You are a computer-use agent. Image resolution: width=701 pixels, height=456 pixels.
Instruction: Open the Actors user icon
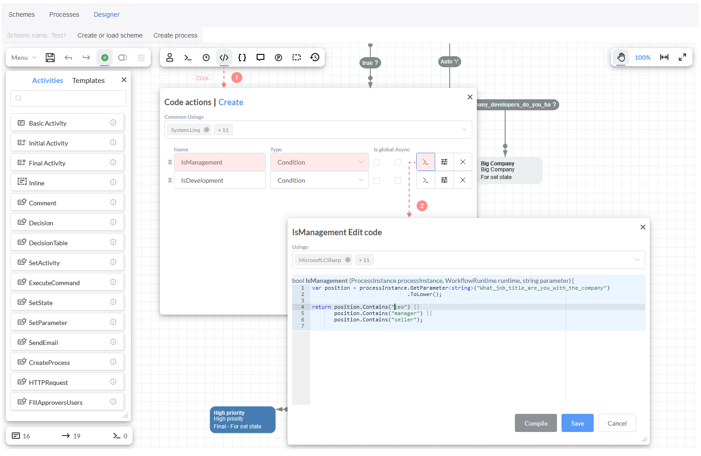click(x=170, y=58)
